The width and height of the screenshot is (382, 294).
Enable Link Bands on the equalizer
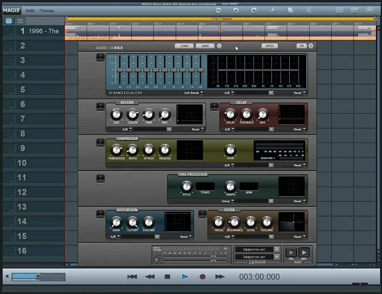[202, 93]
